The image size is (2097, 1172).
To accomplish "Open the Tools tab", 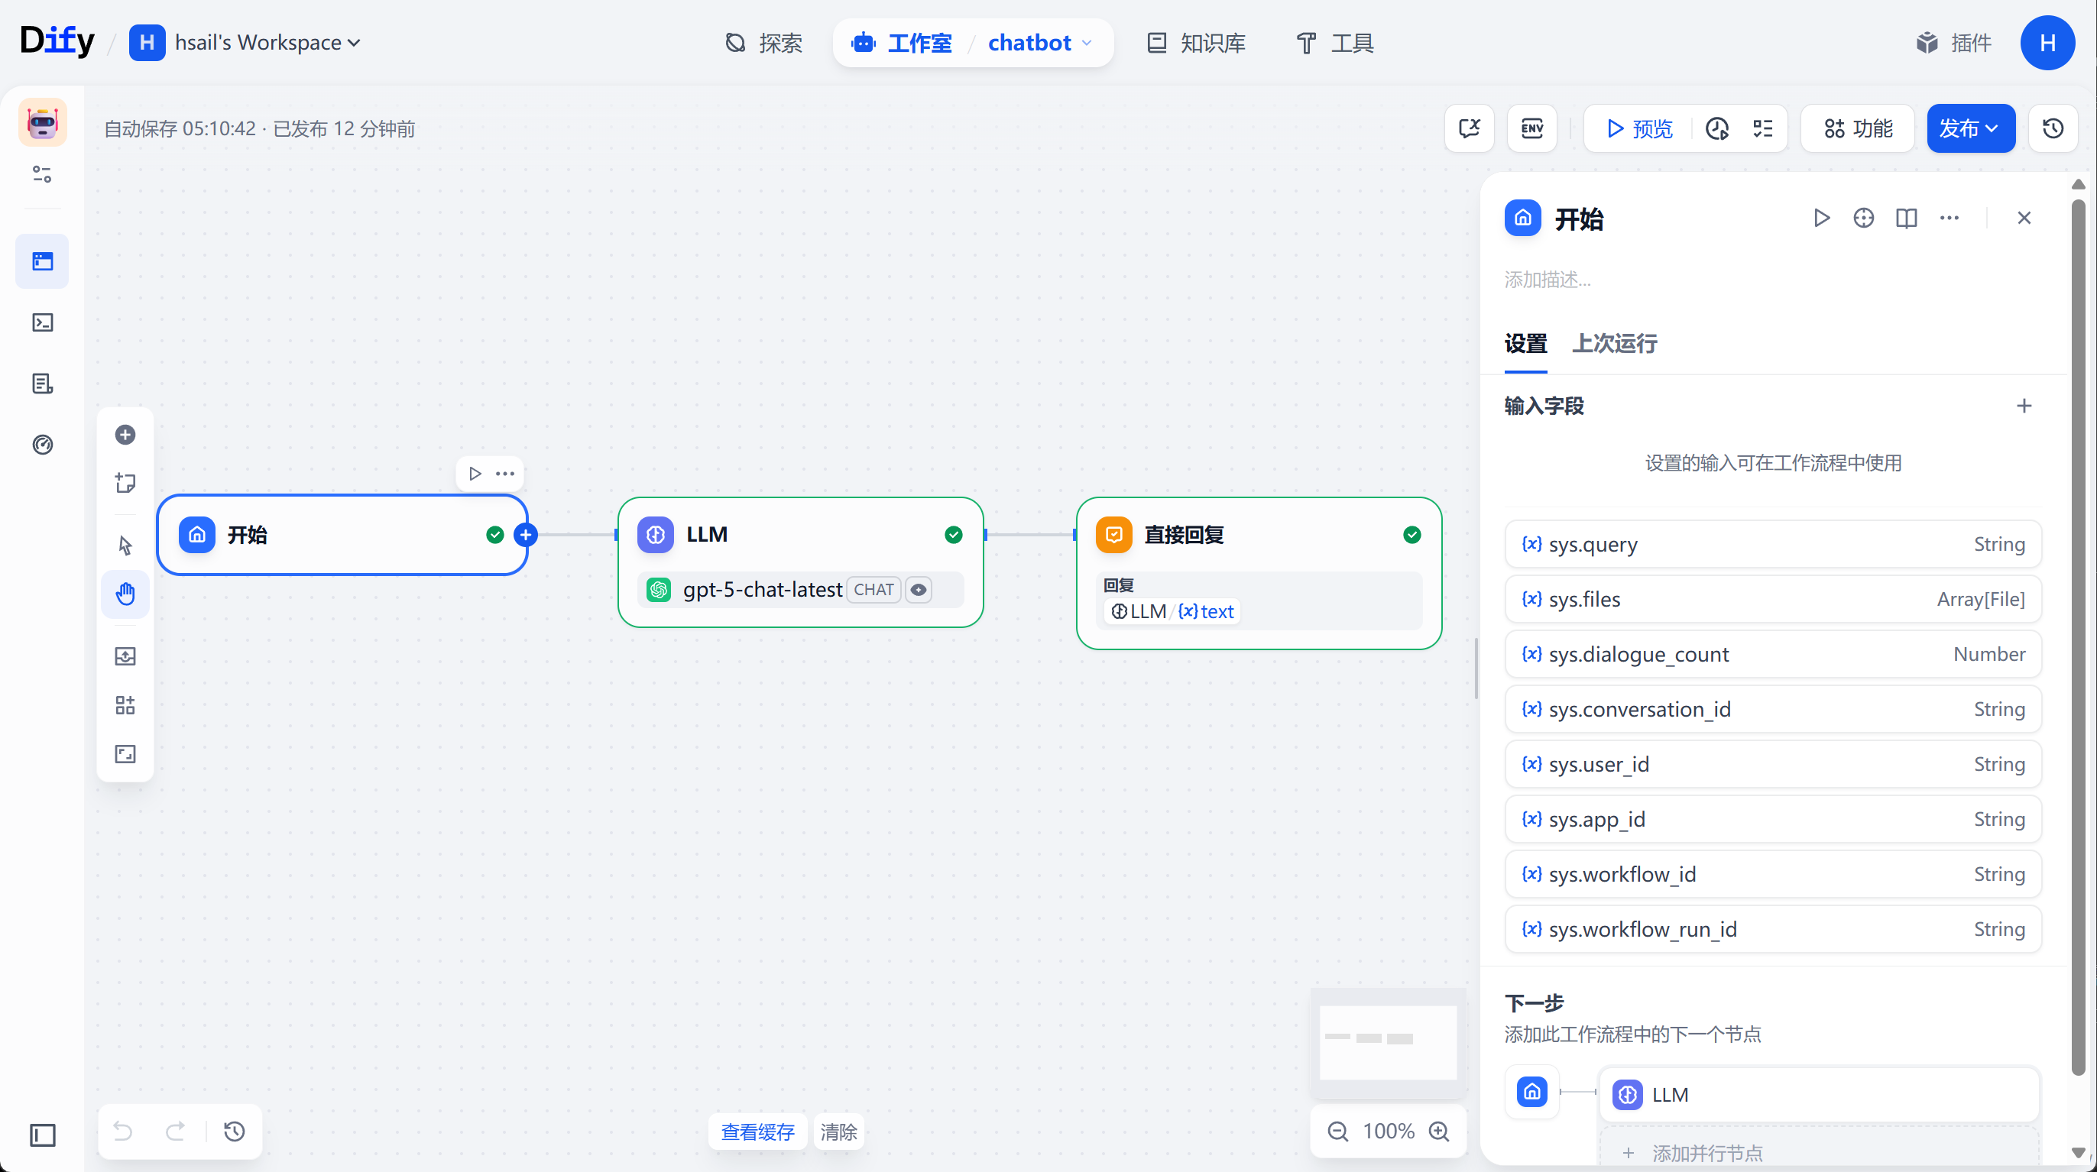I will [x=1335, y=42].
